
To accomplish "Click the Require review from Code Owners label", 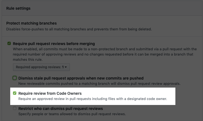I will point(50,93).
